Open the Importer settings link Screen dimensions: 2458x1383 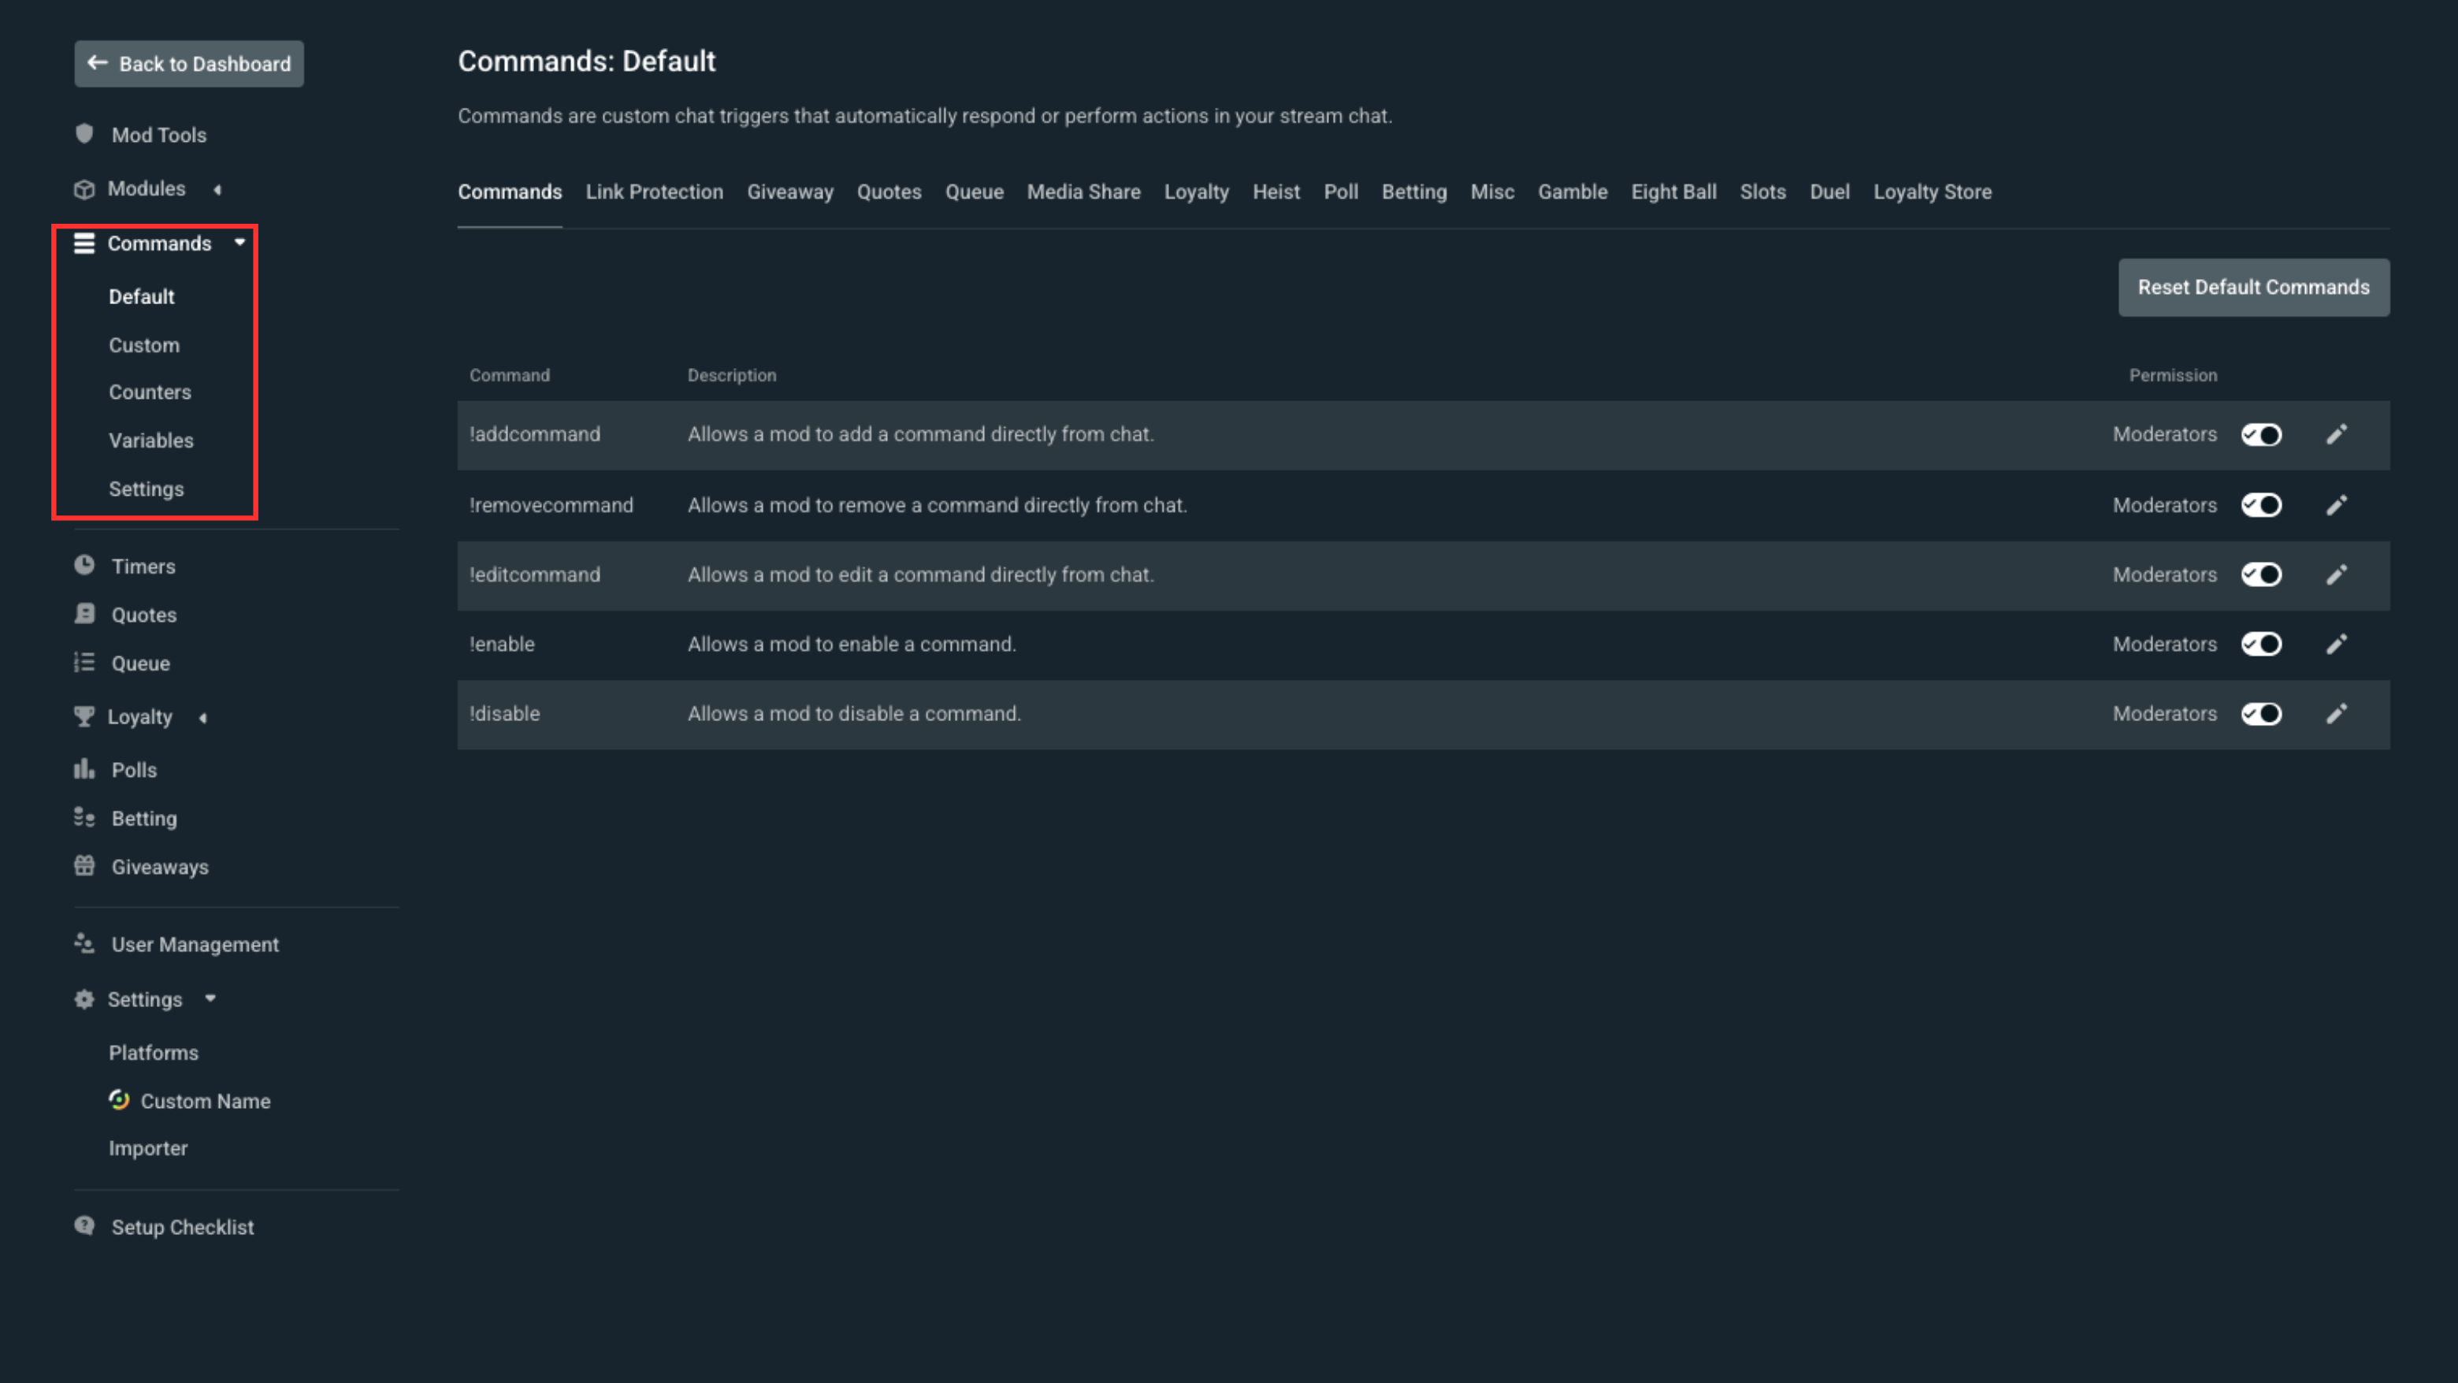(148, 1147)
